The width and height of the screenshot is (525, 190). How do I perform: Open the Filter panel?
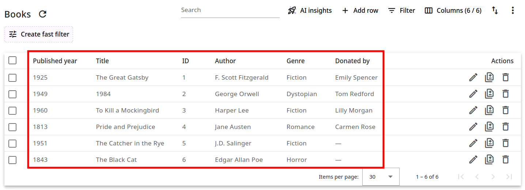click(401, 11)
